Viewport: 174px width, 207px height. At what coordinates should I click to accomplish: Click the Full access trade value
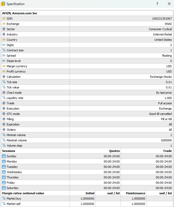(x=165, y=103)
